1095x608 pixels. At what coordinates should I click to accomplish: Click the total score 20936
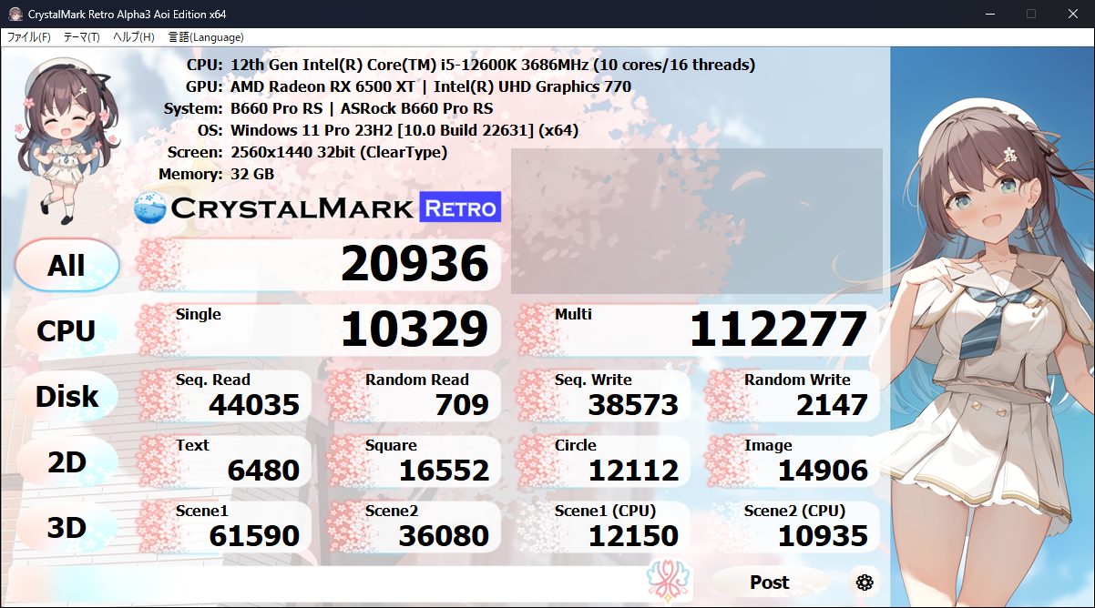coord(415,265)
